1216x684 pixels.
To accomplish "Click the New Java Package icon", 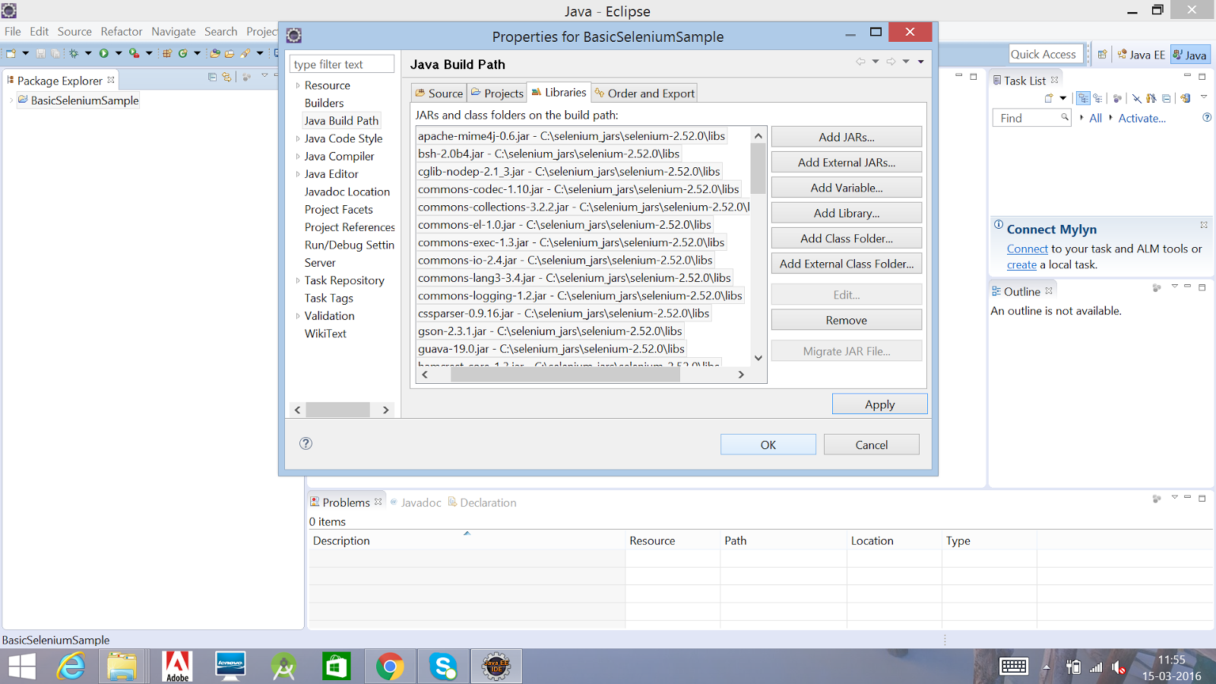I will pyautogui.click(x=167, y=53).
